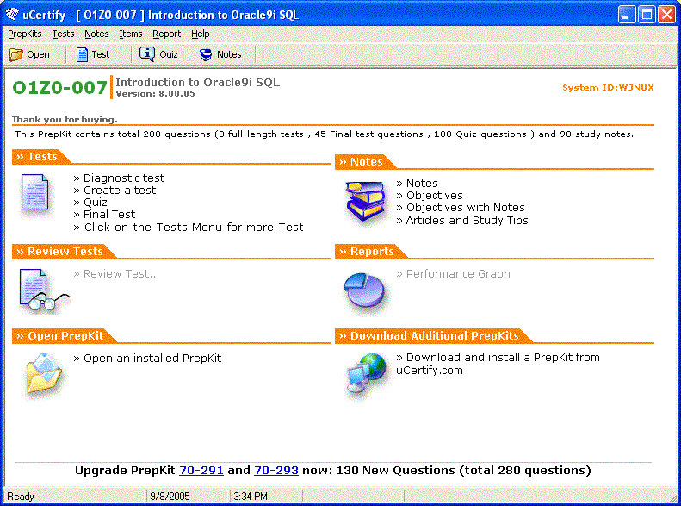The width and height of the screenshot is (681, 506).
Task: Click Download and install a PrepKit link
Action: pyautogui.click(x=498, y=364)
